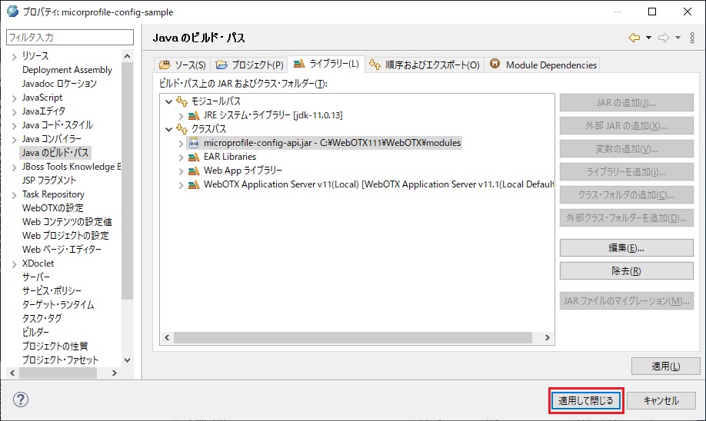Viewport: 706px width, 421px height.
Task: Click the JRE システム・ライブラリー library icon
Action: (x=194, y=115)
